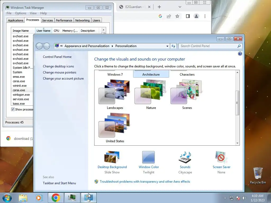Launch Windows Media Player from taskbar
Image resolution: width=271 pixels, height=203 pixels.
click(39, 198)
